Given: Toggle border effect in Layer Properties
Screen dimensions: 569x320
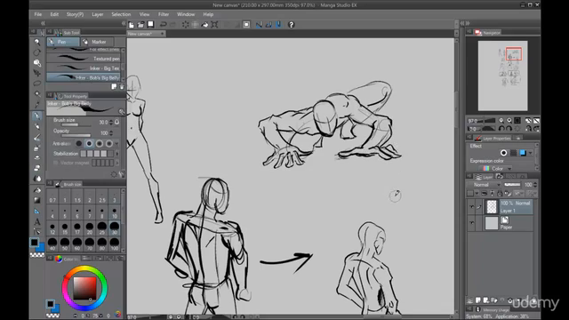Looking at the screenshot, I should 503,153.
